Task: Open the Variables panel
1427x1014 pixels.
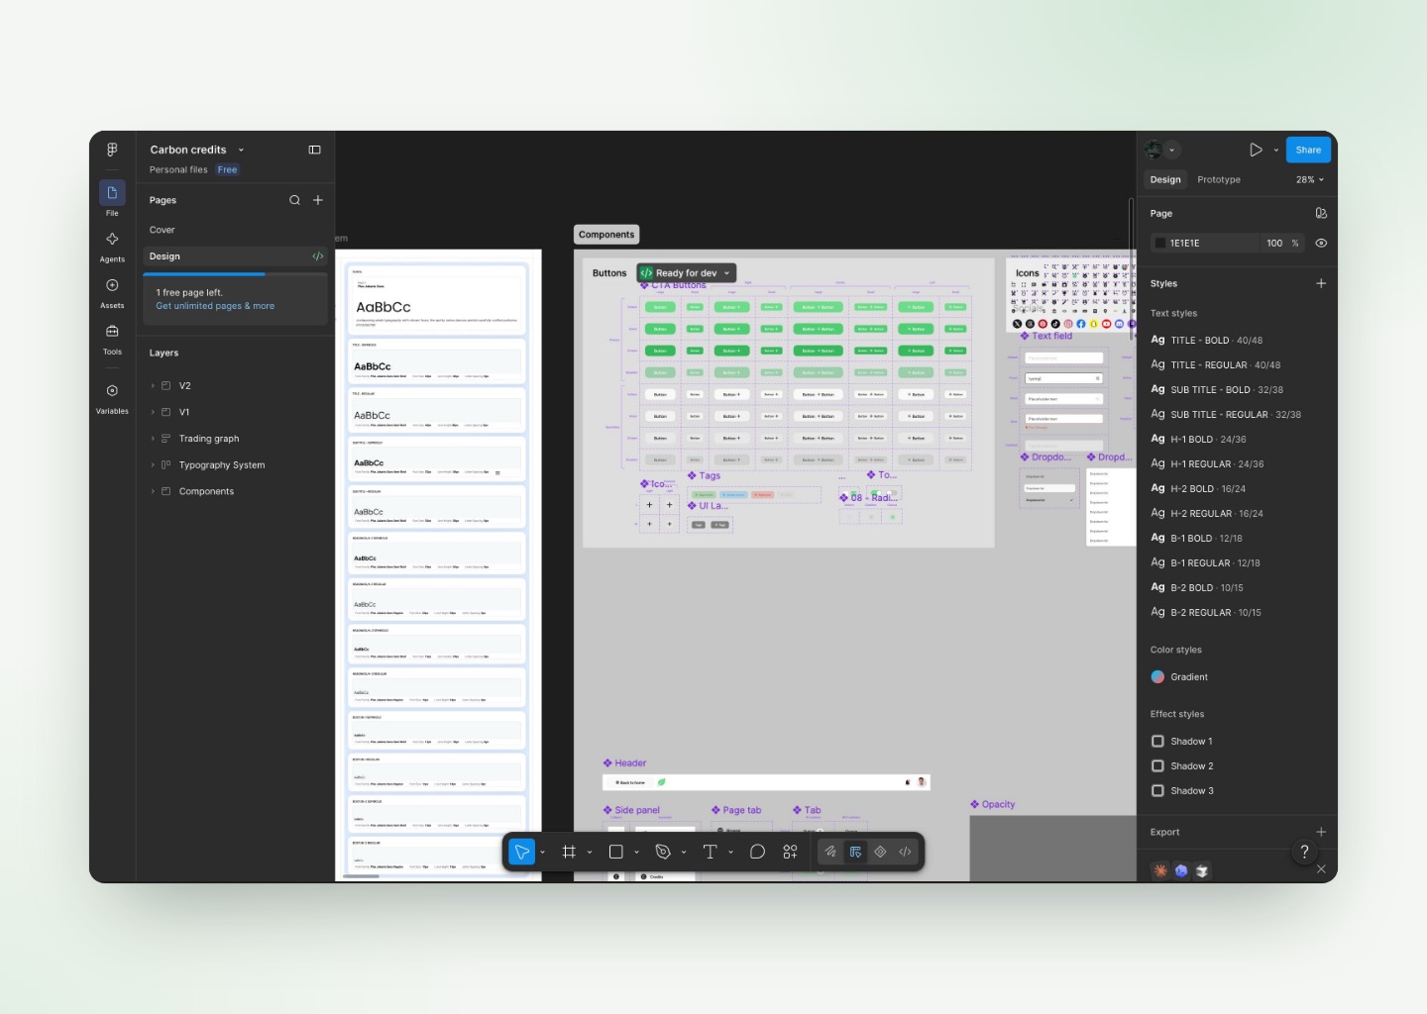Action: point(112,397)
